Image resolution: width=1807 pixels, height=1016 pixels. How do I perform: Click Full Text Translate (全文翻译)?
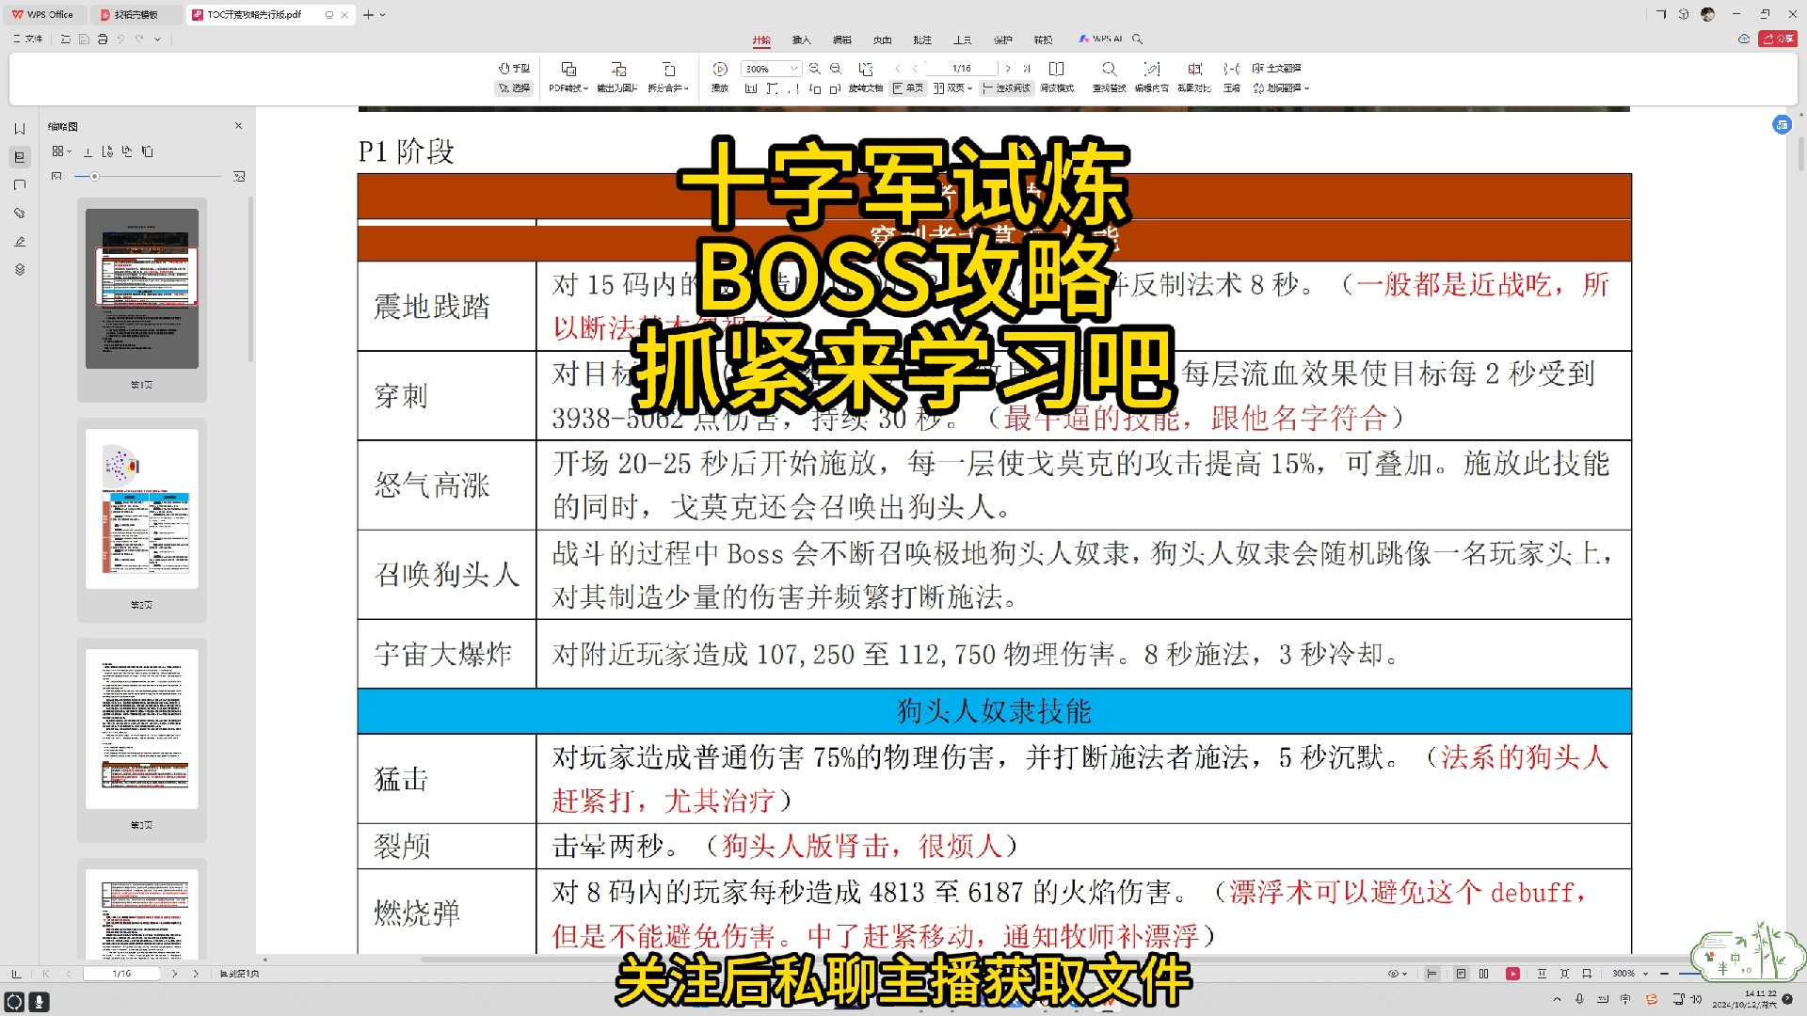tap(1276, 69)
